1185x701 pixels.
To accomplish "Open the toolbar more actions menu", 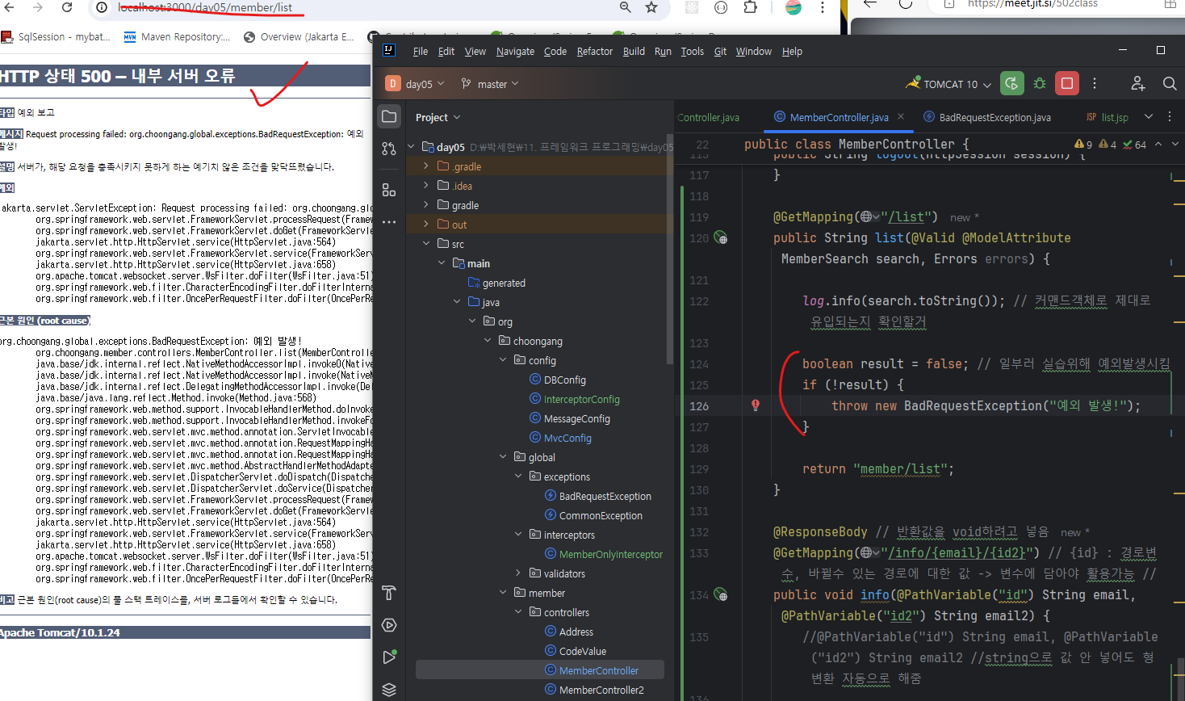I will click(x=1095, y=83).
